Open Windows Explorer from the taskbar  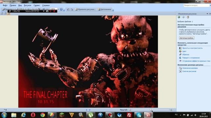(14, 115)
